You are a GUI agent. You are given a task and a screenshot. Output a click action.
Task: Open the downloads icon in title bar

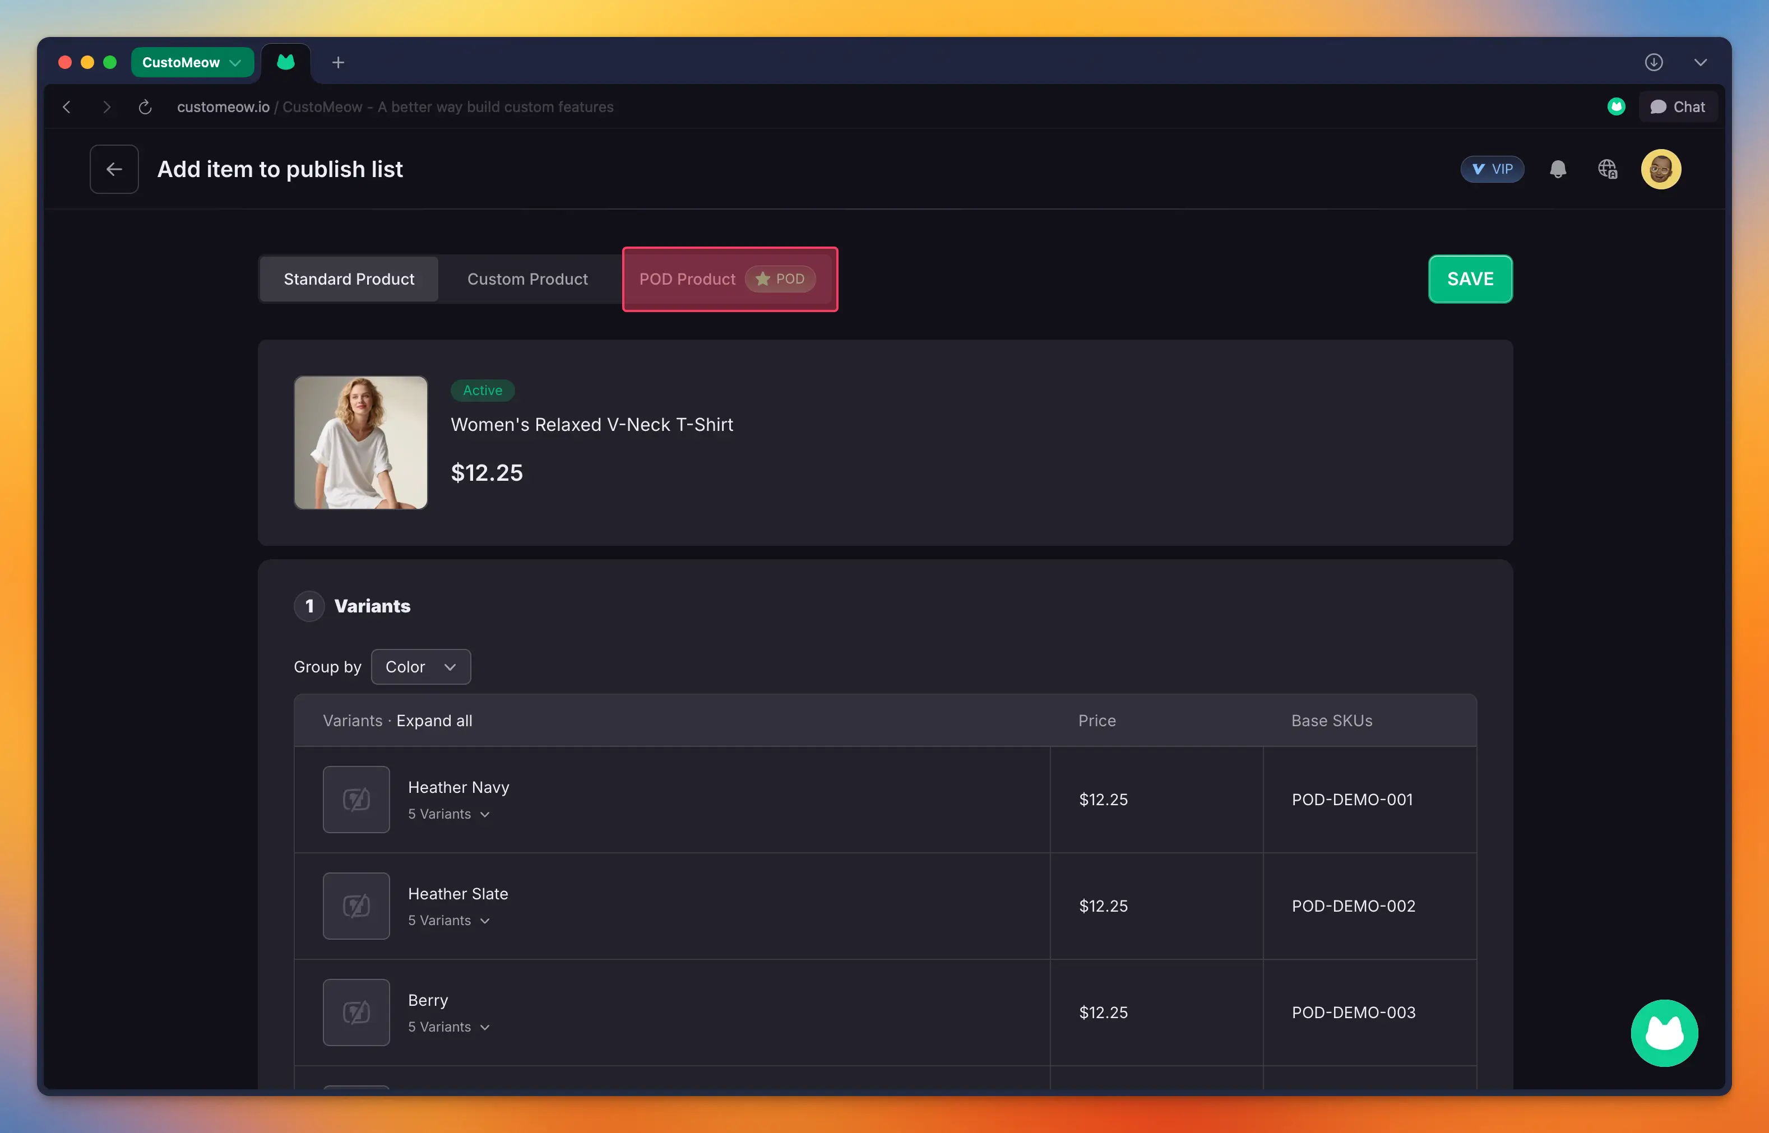coord(1654,63)
